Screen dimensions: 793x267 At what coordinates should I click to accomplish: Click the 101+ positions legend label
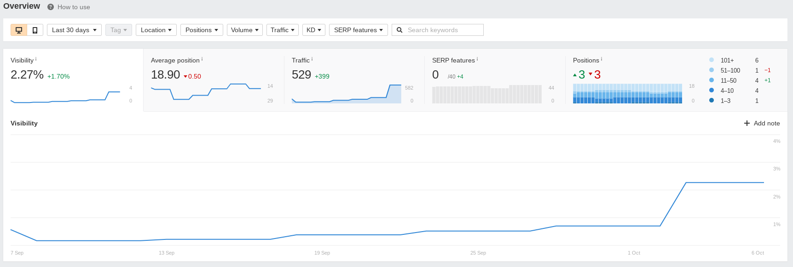coord(727,60)
